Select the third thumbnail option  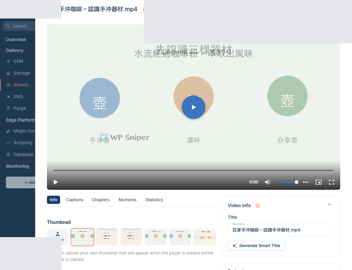pos(131,237)
